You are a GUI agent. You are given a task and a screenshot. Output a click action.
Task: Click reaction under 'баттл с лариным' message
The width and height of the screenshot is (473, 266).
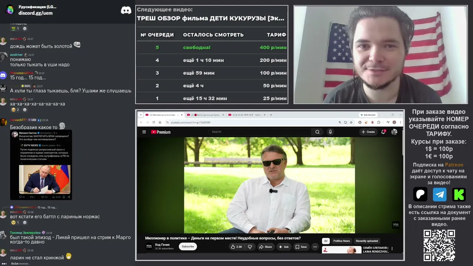15,222
